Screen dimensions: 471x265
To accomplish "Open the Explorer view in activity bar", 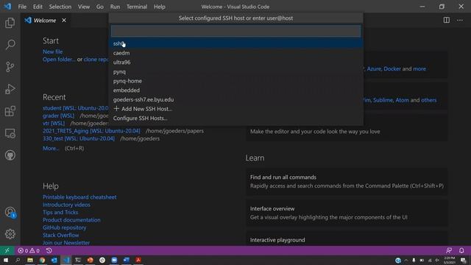I will (10, 23).
